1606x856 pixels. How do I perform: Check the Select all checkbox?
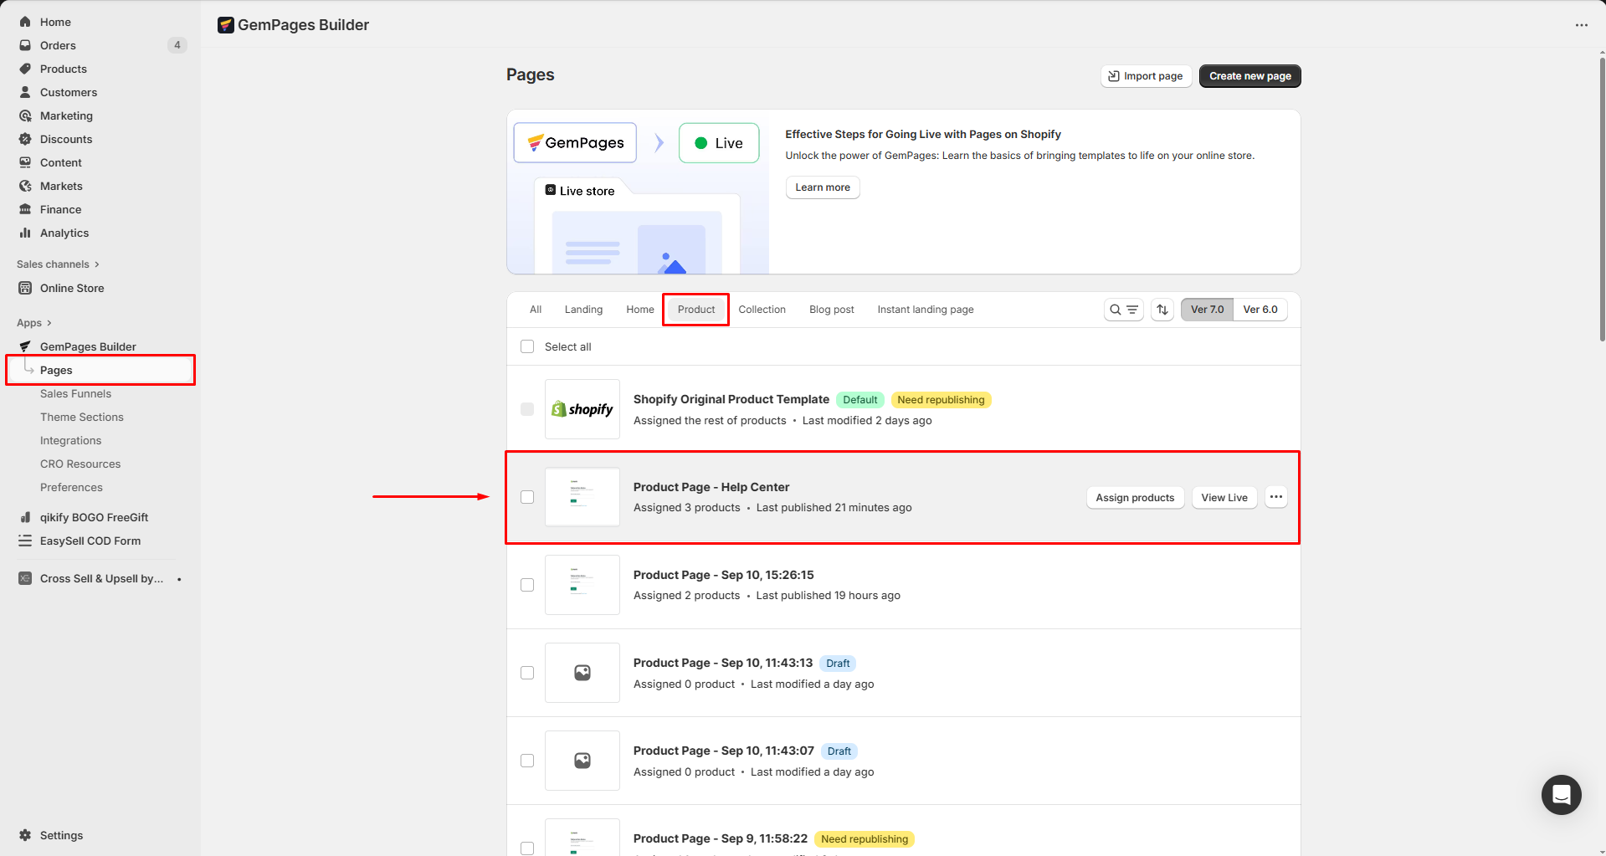pos(527,346)
